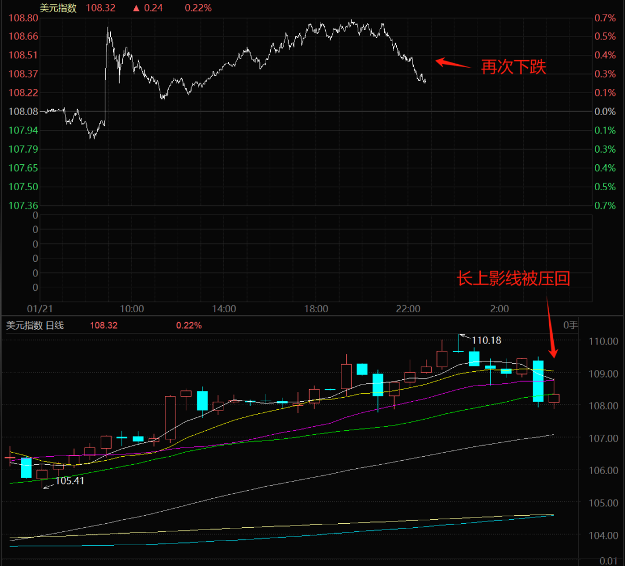Click the small arrow next to 105.41

[x=49, y=484]
